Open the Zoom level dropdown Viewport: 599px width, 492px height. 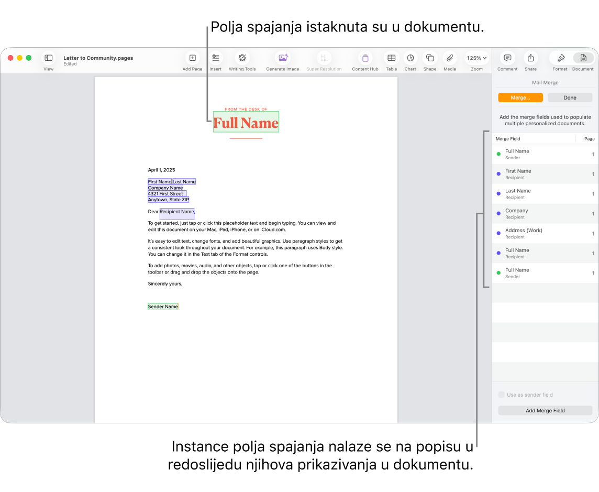pos(476,58)
